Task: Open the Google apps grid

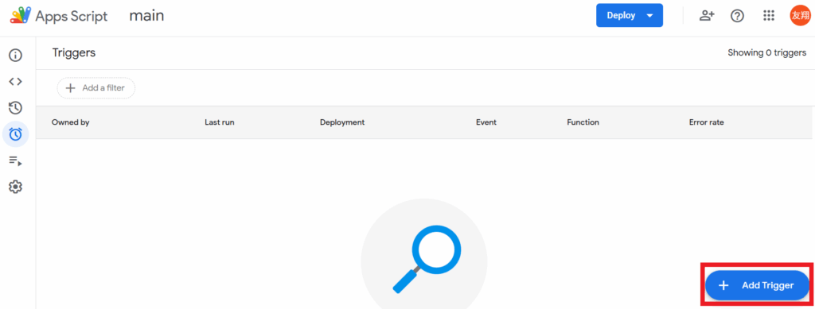Action: pos(769,16)
